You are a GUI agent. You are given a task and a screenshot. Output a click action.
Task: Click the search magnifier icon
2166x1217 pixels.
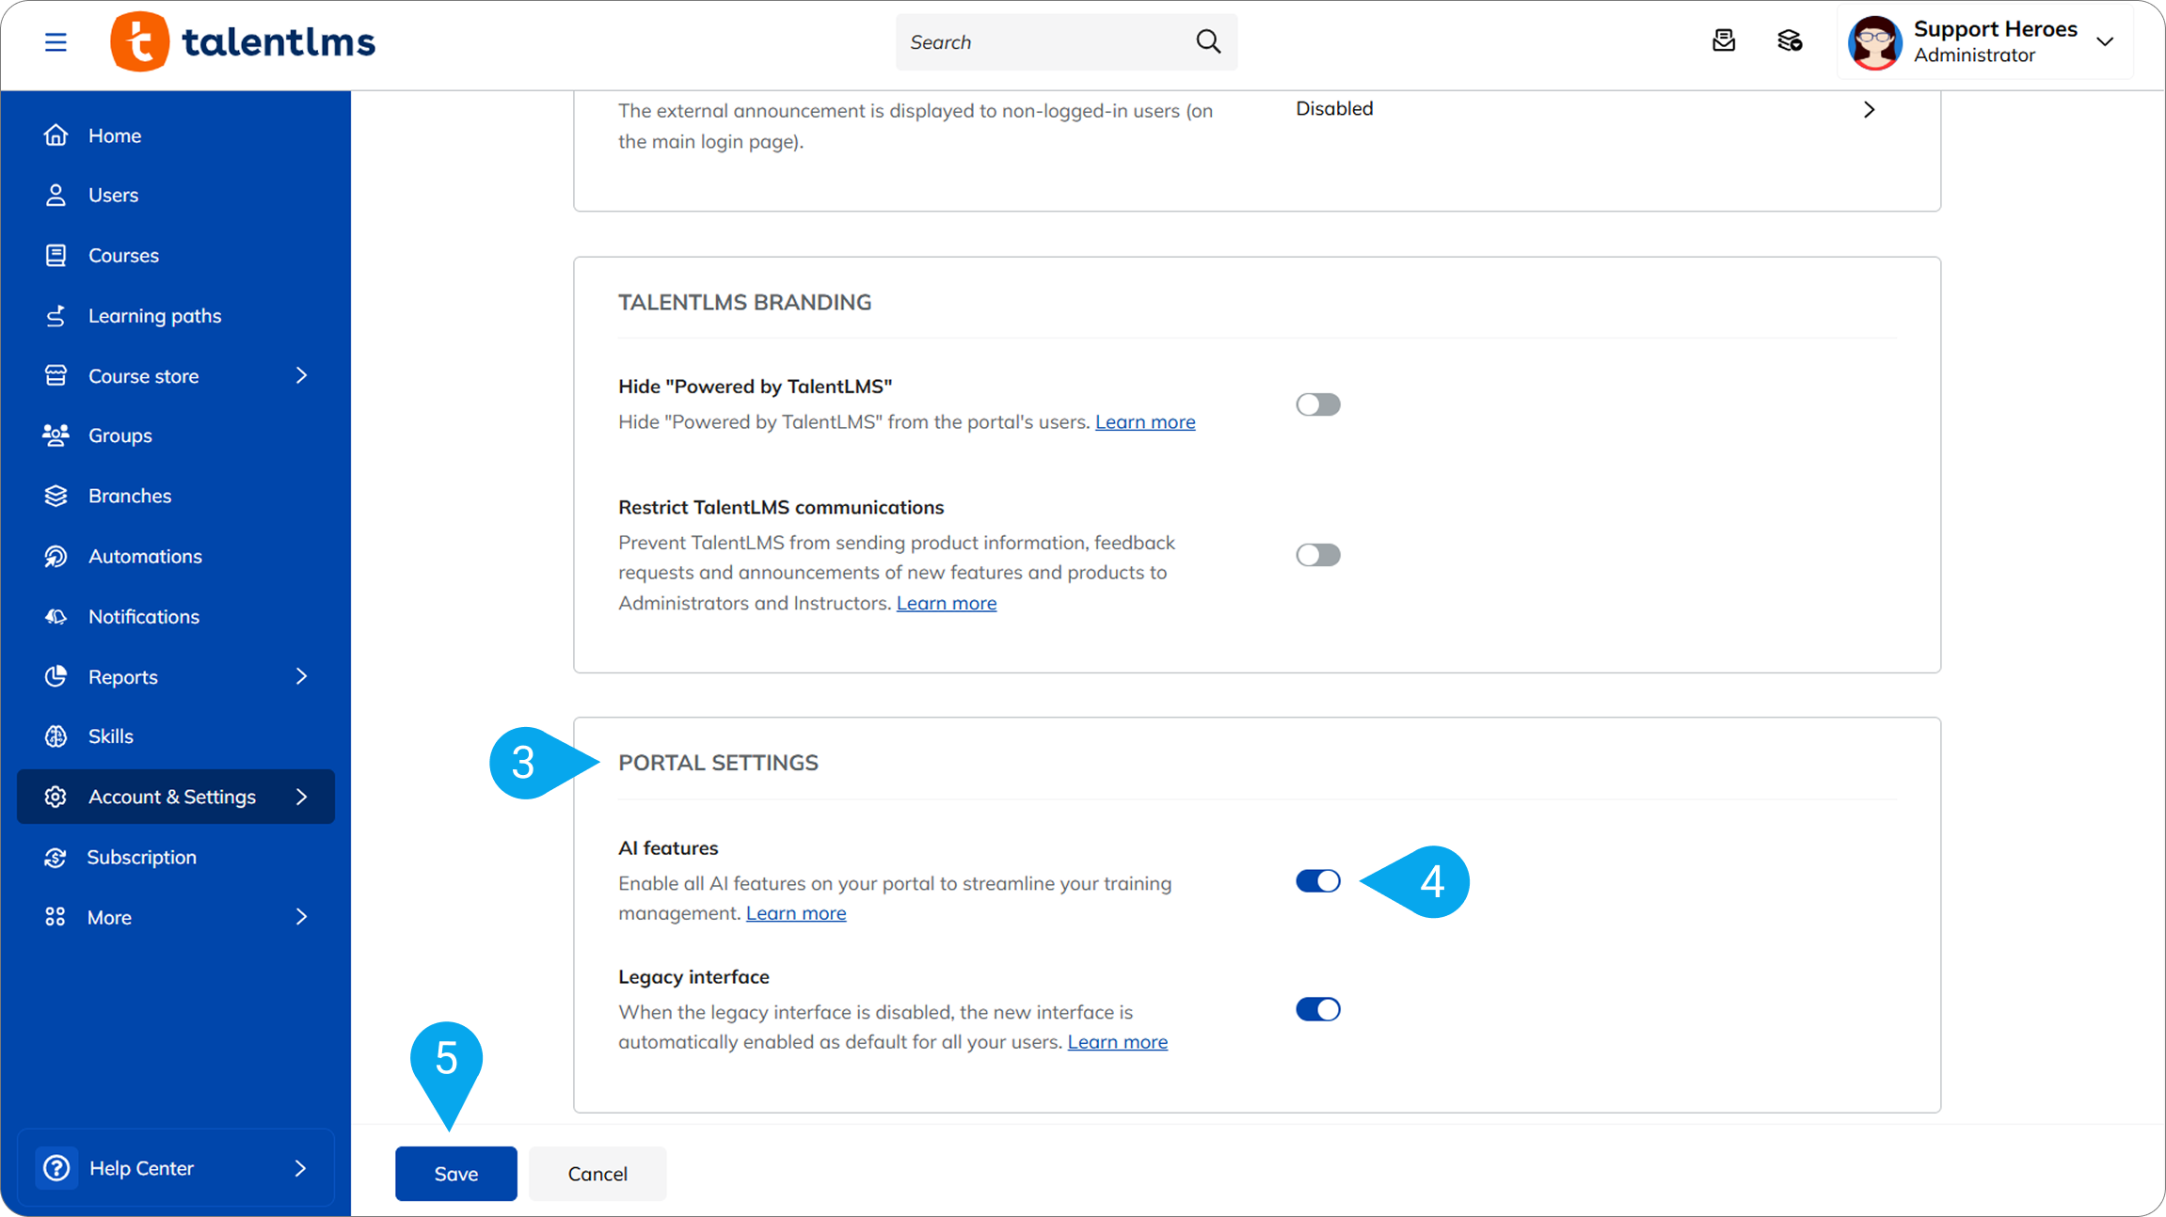pyautogui.click(x=1208, y=41)
